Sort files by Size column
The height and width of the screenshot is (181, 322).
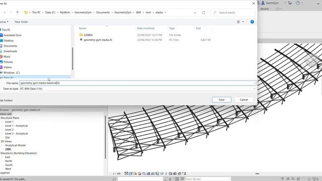coord(198,28)
